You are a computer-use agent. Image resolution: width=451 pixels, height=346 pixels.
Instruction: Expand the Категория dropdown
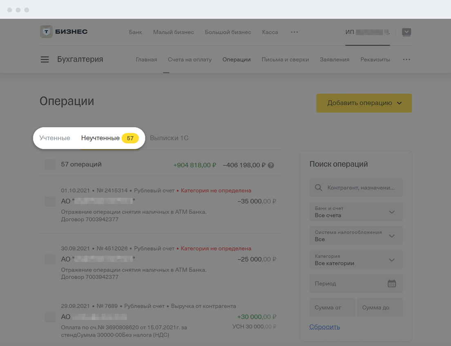coord(356,260)
